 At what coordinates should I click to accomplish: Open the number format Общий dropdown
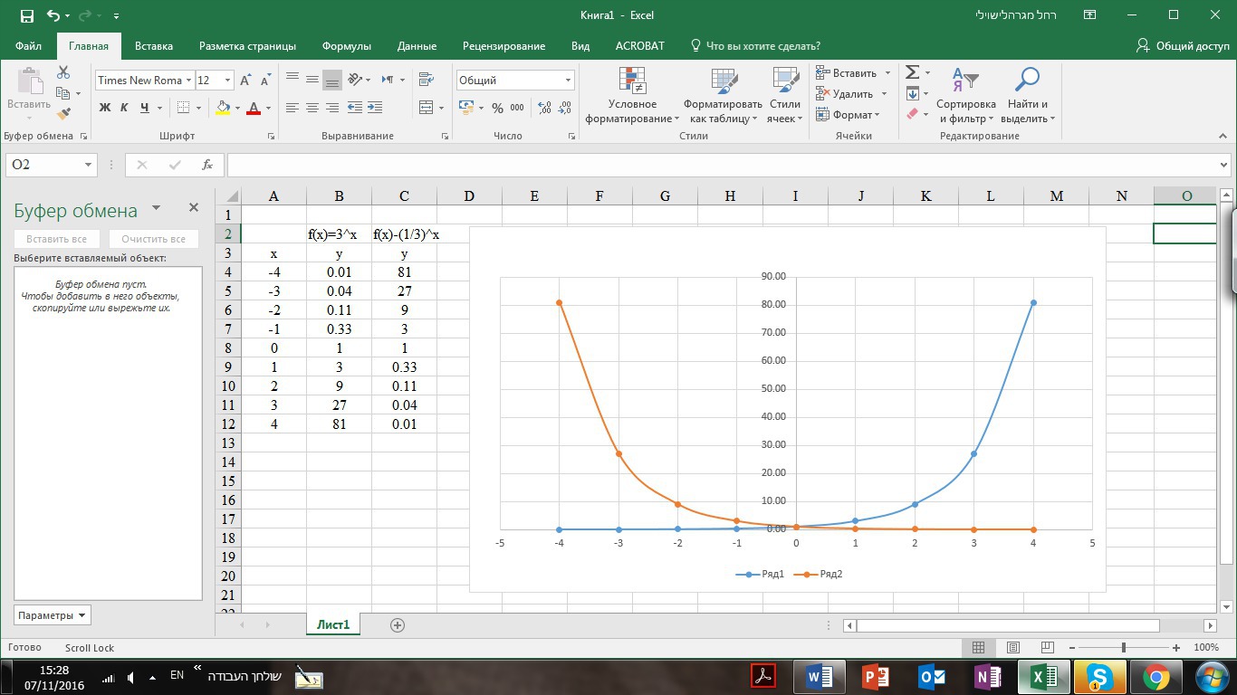coord(568,80)
